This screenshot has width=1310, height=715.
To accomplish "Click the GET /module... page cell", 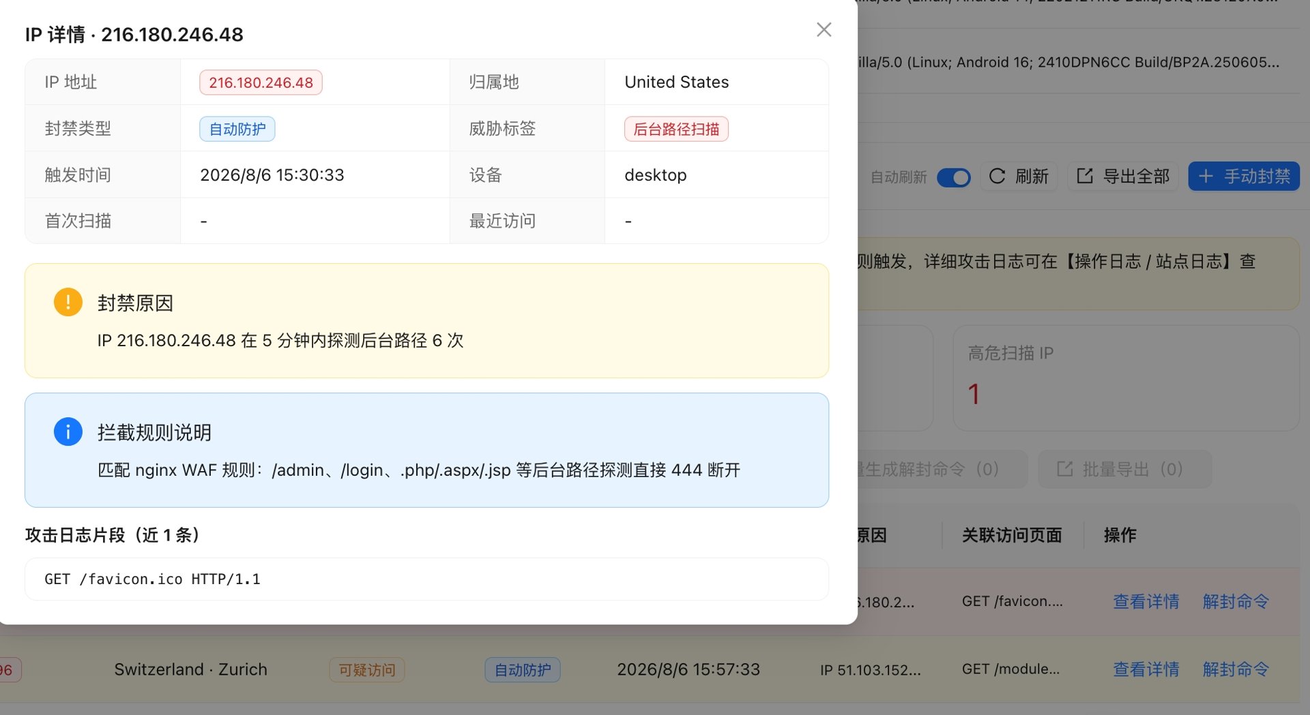I will coord(1011,669).
